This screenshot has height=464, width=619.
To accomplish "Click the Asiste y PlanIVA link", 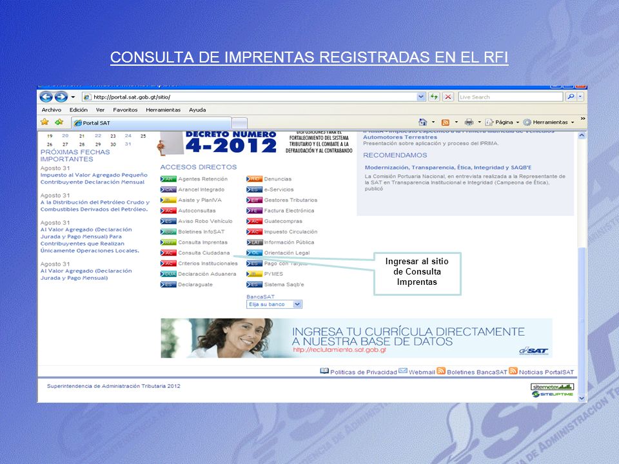I will click(199, 200).
